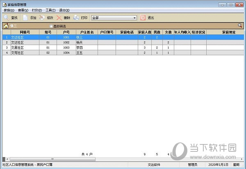Click the 退出 toolbar button label
The image size is (246, 169).
pos(151,18)
